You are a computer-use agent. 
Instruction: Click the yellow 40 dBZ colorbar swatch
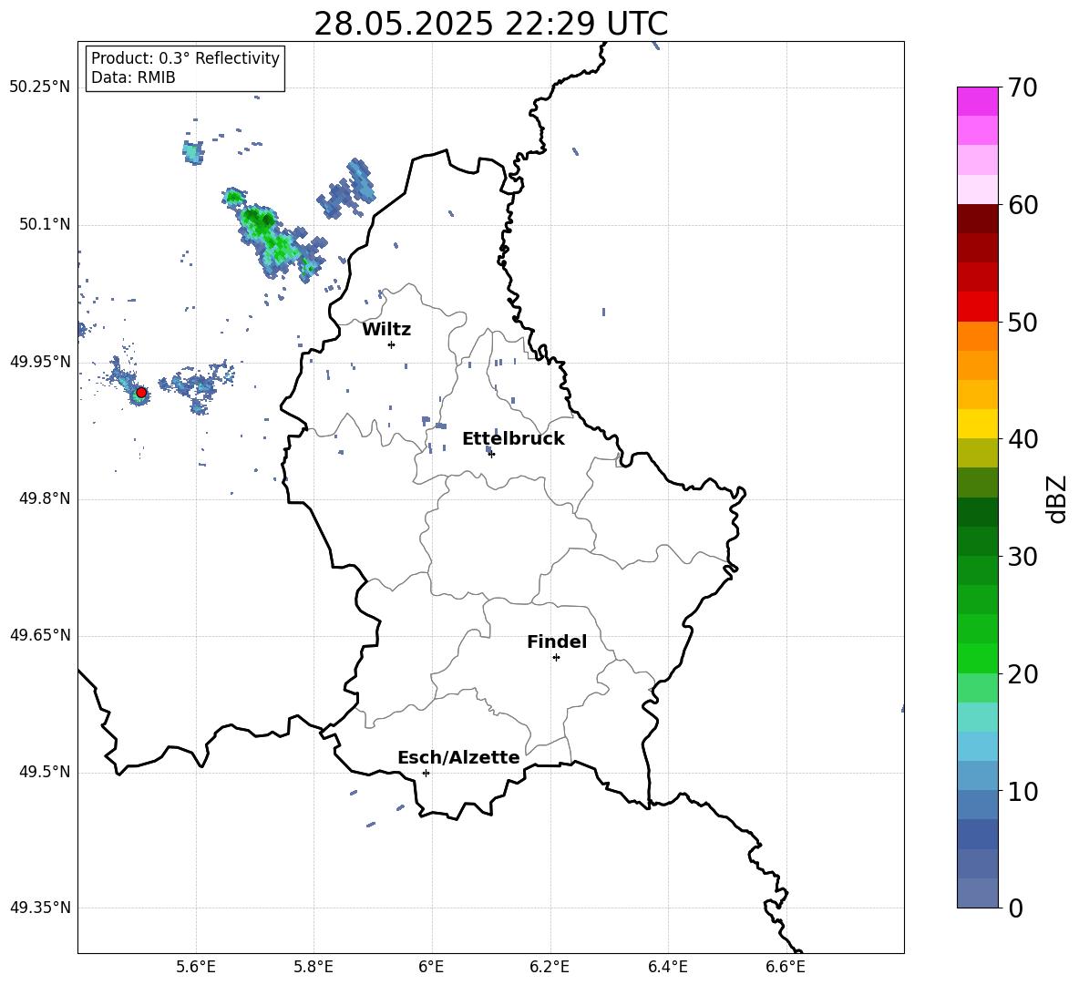pyautogui.click(x=977, y=425)
